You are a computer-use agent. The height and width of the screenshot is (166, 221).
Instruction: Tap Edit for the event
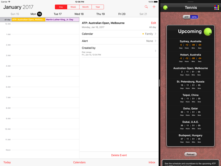[154, 23]
